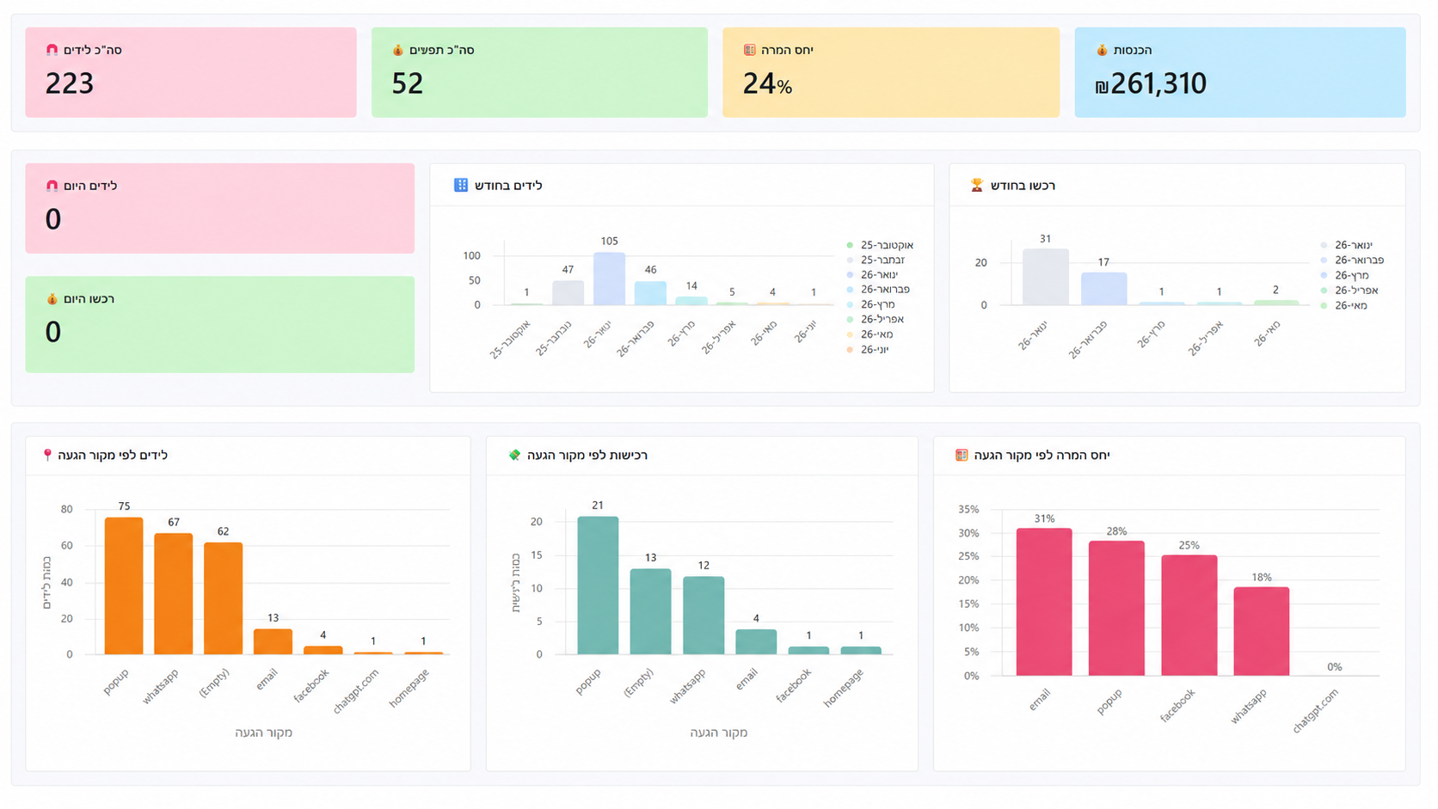This screenshot has height=809, width=1438.
Task: Click the money bag icon on revenue card
Action: coord(1102,50)
